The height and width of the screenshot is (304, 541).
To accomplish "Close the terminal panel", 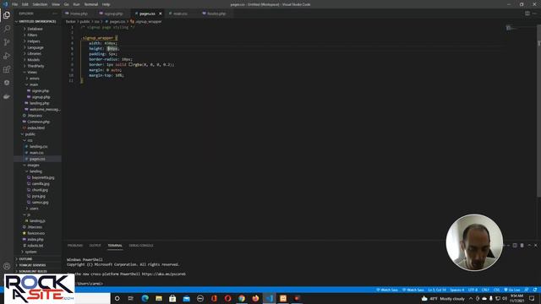I will (536, 246).
